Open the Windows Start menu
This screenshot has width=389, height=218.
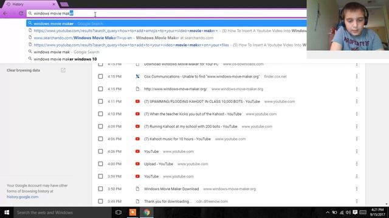tap(7, 213)
